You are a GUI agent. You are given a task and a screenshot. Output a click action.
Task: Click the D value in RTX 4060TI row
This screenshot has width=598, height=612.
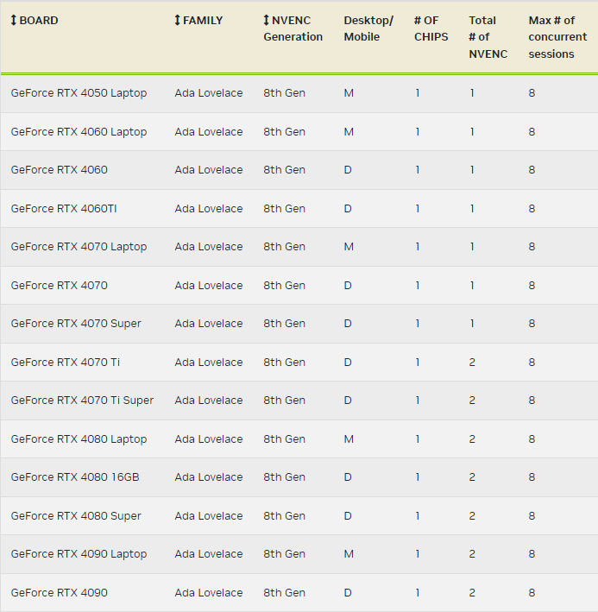click(x=348, y=208)
